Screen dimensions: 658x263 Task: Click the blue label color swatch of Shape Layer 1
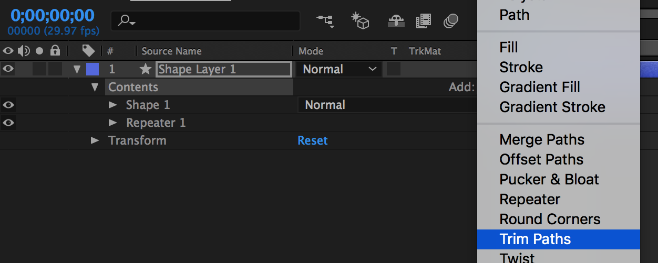tap(92, 69)
